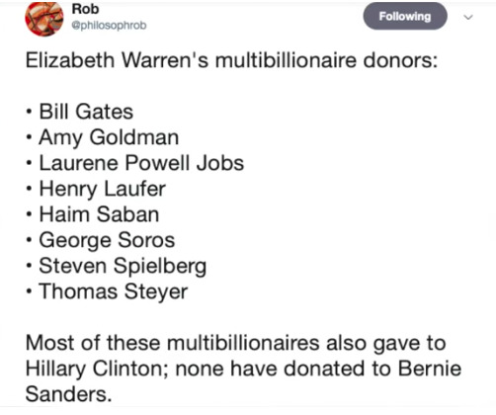496x415 pixels.
Task: Click the tweet heading about multibillionaire donors
Action: pos(232,60)
